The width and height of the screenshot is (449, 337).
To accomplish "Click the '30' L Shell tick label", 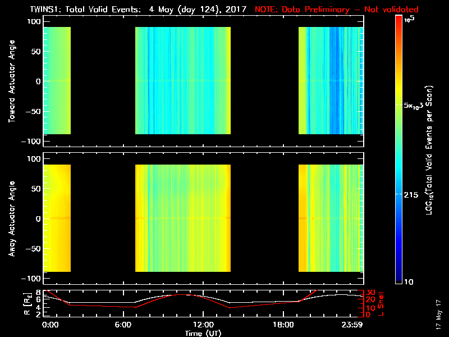I will (x=370, y=292).
